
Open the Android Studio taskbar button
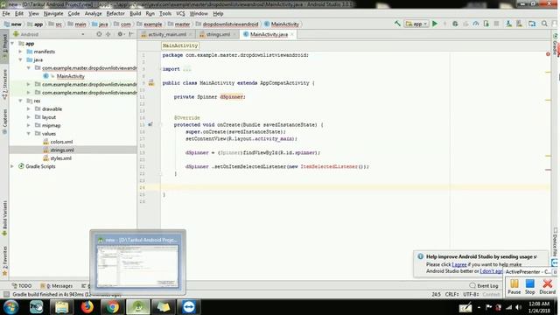coord(138,307)
